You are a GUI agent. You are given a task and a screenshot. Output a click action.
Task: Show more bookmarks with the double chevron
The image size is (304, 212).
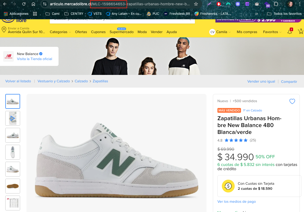[x=257, y=14]
